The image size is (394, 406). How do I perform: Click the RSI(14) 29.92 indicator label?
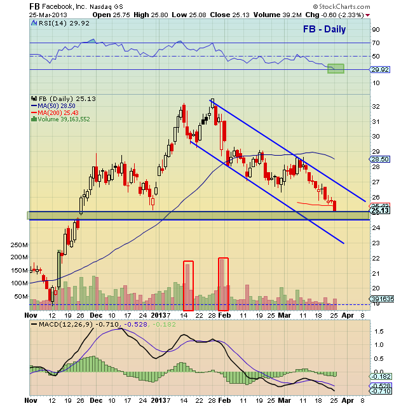click(x=64, y=23)
